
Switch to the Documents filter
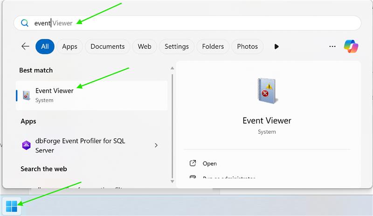pyautogui.click(x=108, y=46)
